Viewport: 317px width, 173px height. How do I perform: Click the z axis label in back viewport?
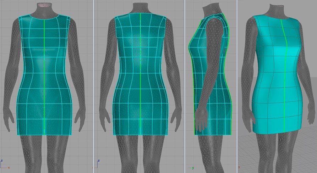(x=98, y=161)
